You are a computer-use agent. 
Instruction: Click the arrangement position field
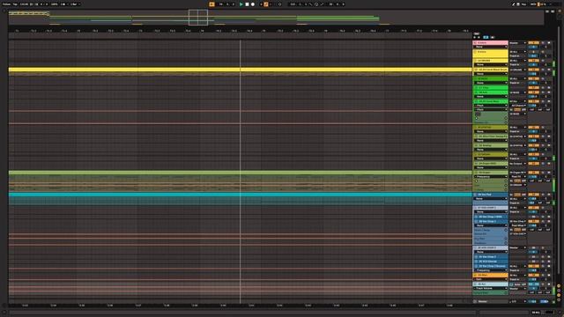coord(227,4)
